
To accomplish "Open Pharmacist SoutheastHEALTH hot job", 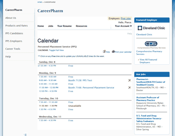I will [x=151, y=82].
